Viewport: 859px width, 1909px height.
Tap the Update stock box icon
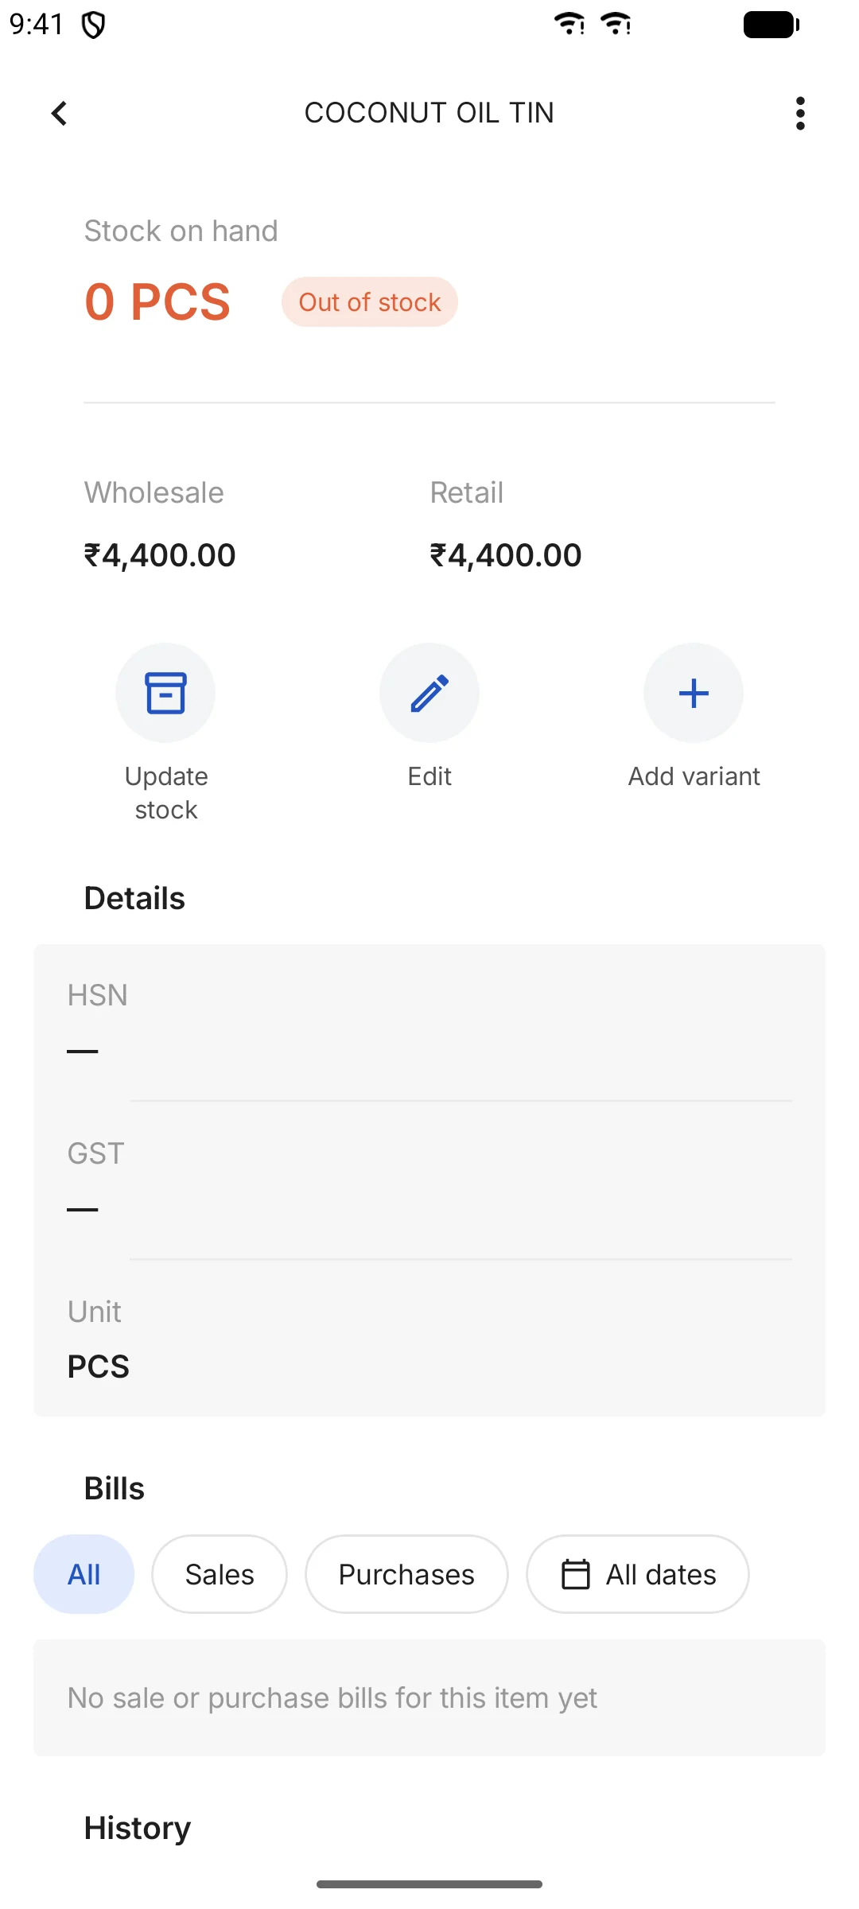(165, 693)
